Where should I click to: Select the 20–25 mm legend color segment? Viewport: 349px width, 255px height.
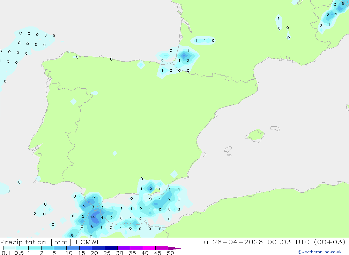(x=98, y=248)
